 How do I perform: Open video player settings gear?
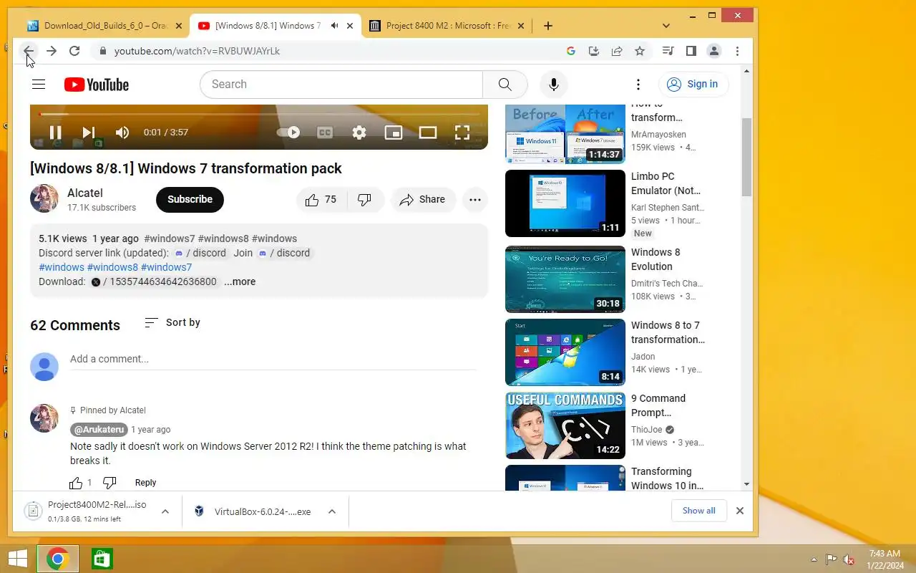(x=359, y=132)
